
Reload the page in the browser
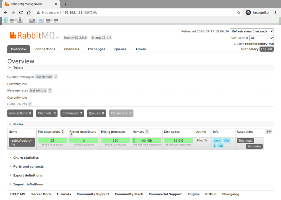coord(21,12)
